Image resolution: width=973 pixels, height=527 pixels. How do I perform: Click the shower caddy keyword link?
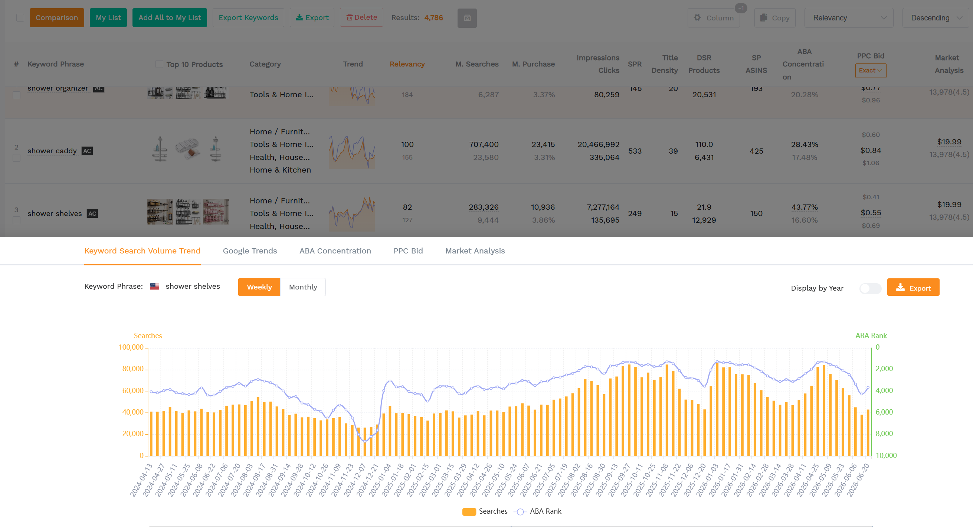(52, 151)
